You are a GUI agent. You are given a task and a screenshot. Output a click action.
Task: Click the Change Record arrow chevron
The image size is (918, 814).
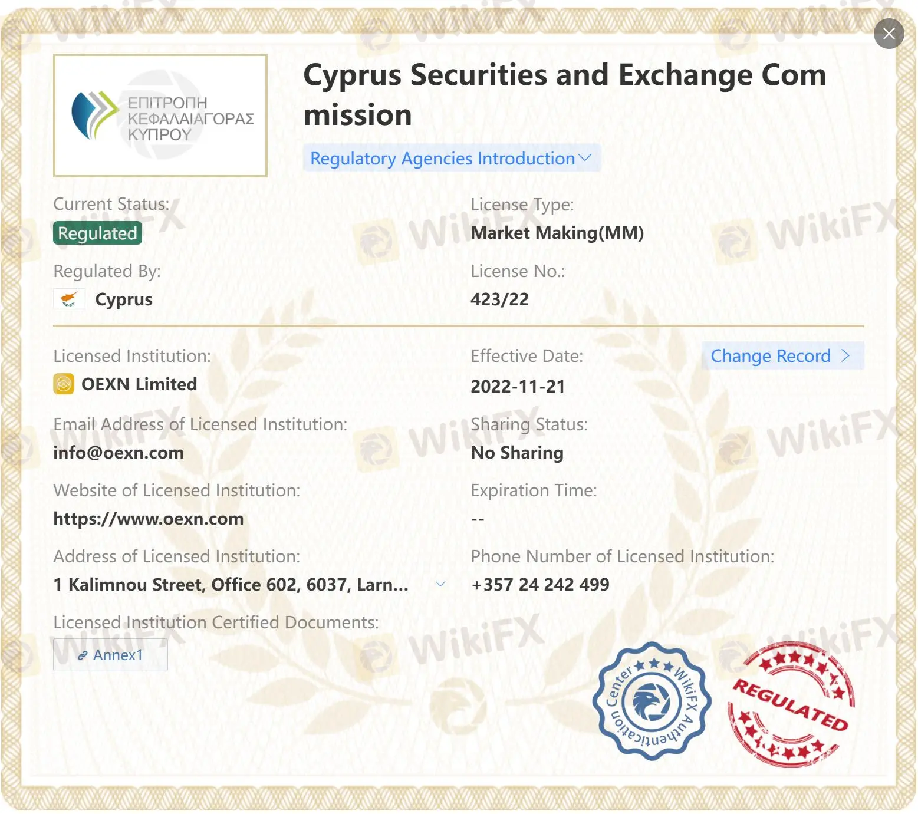(x=845, y=355)
